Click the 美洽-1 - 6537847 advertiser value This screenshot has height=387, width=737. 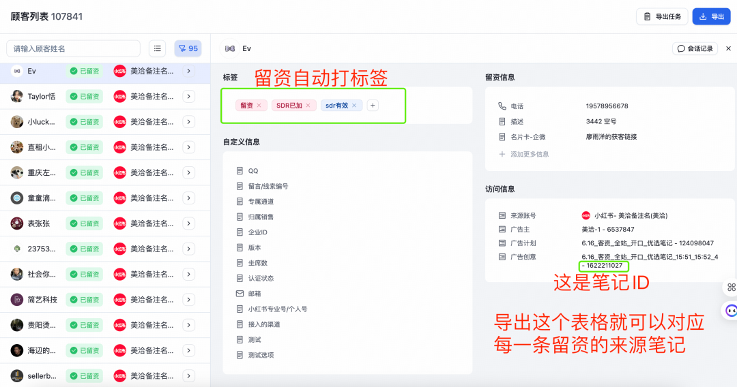[x=608, y=230]
